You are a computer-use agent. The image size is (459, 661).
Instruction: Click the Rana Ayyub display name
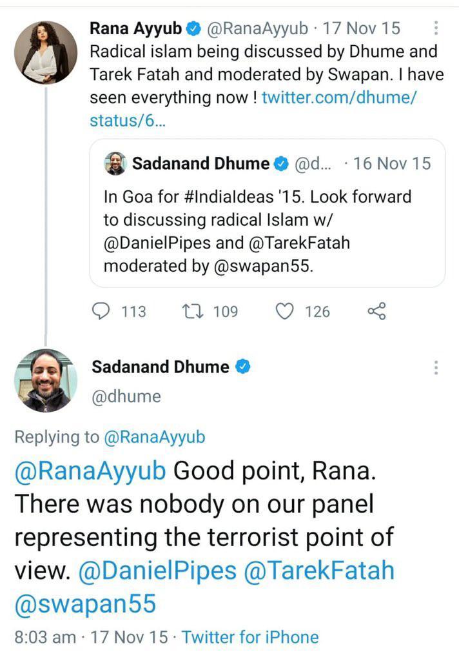135,28
